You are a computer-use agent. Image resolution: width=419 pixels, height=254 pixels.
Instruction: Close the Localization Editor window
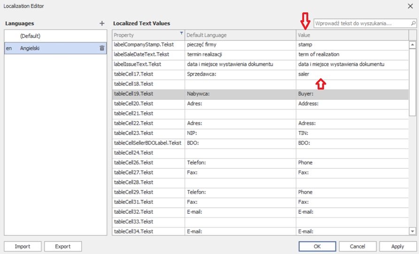410,6
